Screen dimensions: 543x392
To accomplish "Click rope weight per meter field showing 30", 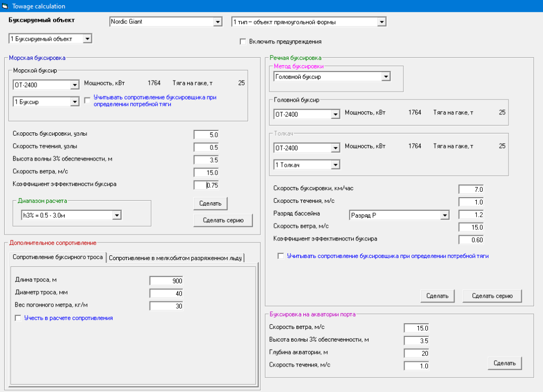I will point(166,306).
